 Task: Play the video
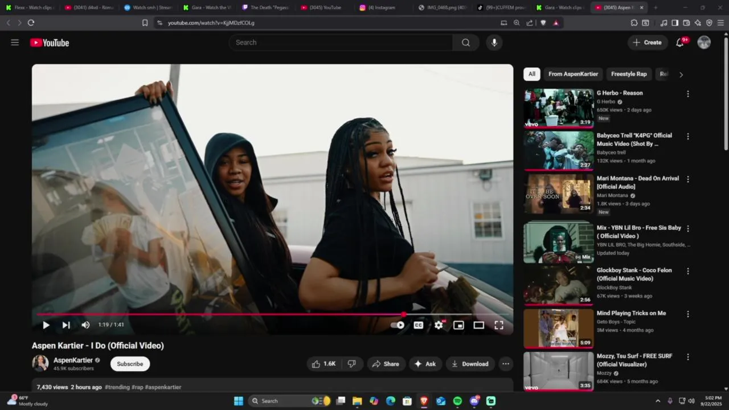[46, 325]
